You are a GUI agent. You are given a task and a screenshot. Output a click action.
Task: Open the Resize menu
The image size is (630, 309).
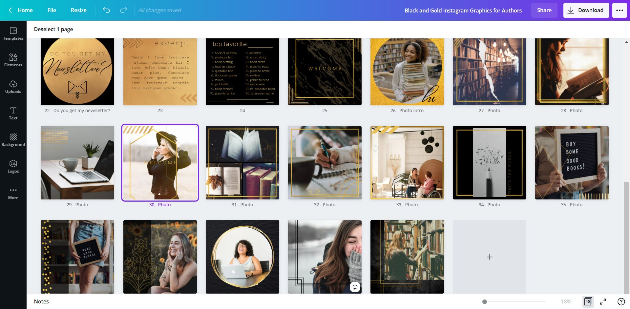[x=78, y=10]
